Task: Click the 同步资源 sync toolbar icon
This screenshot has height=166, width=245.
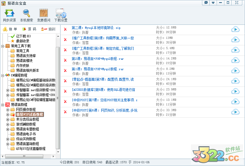Action: (9, 15)
